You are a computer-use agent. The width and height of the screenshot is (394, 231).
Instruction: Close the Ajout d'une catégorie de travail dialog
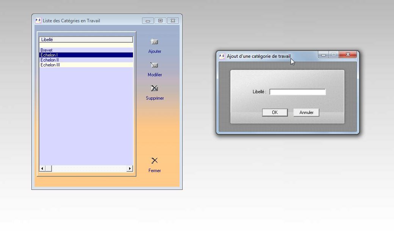[348, 55]
